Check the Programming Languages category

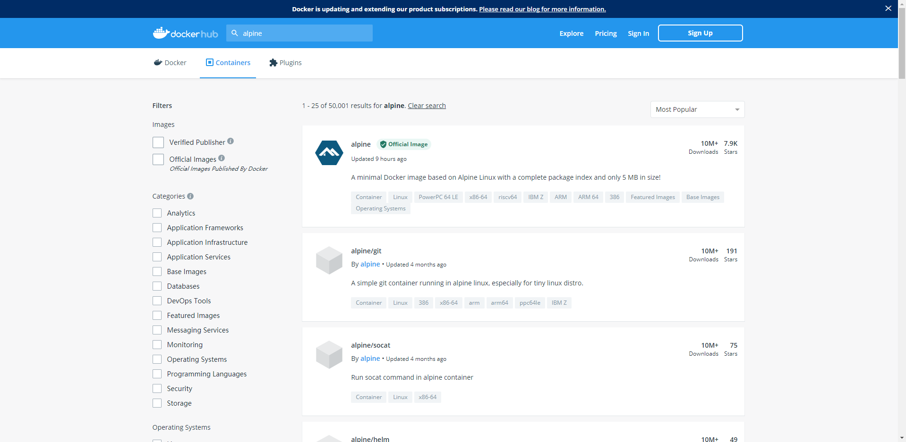[x=157, y=374]
